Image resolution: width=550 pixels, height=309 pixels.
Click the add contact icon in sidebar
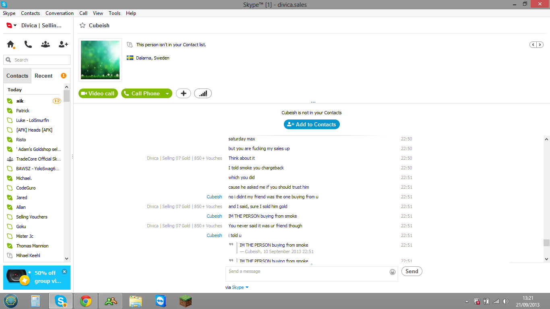[63, 44]
